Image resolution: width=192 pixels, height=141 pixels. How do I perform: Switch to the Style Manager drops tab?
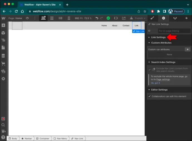(175, 18)
